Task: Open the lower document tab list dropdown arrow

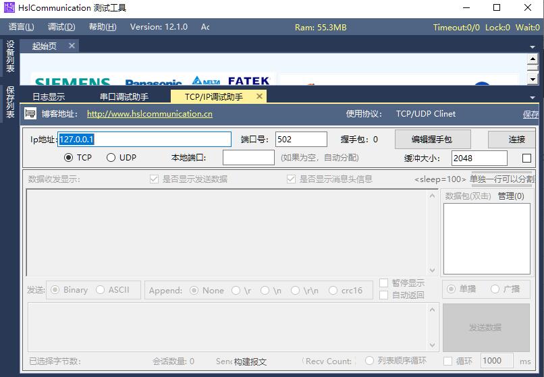Action: [533, 98]
